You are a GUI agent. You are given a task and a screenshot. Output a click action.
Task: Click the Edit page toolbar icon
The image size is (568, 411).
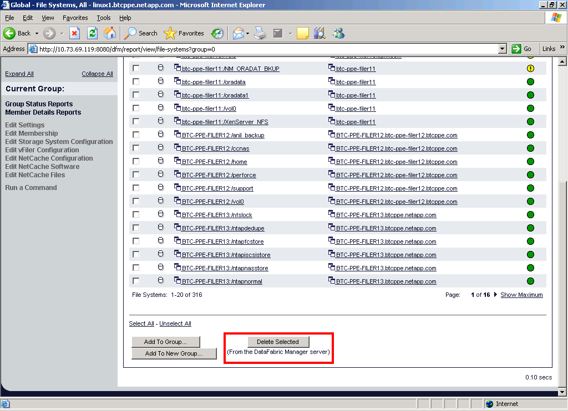pyautogui.click(x=278, y=33)
